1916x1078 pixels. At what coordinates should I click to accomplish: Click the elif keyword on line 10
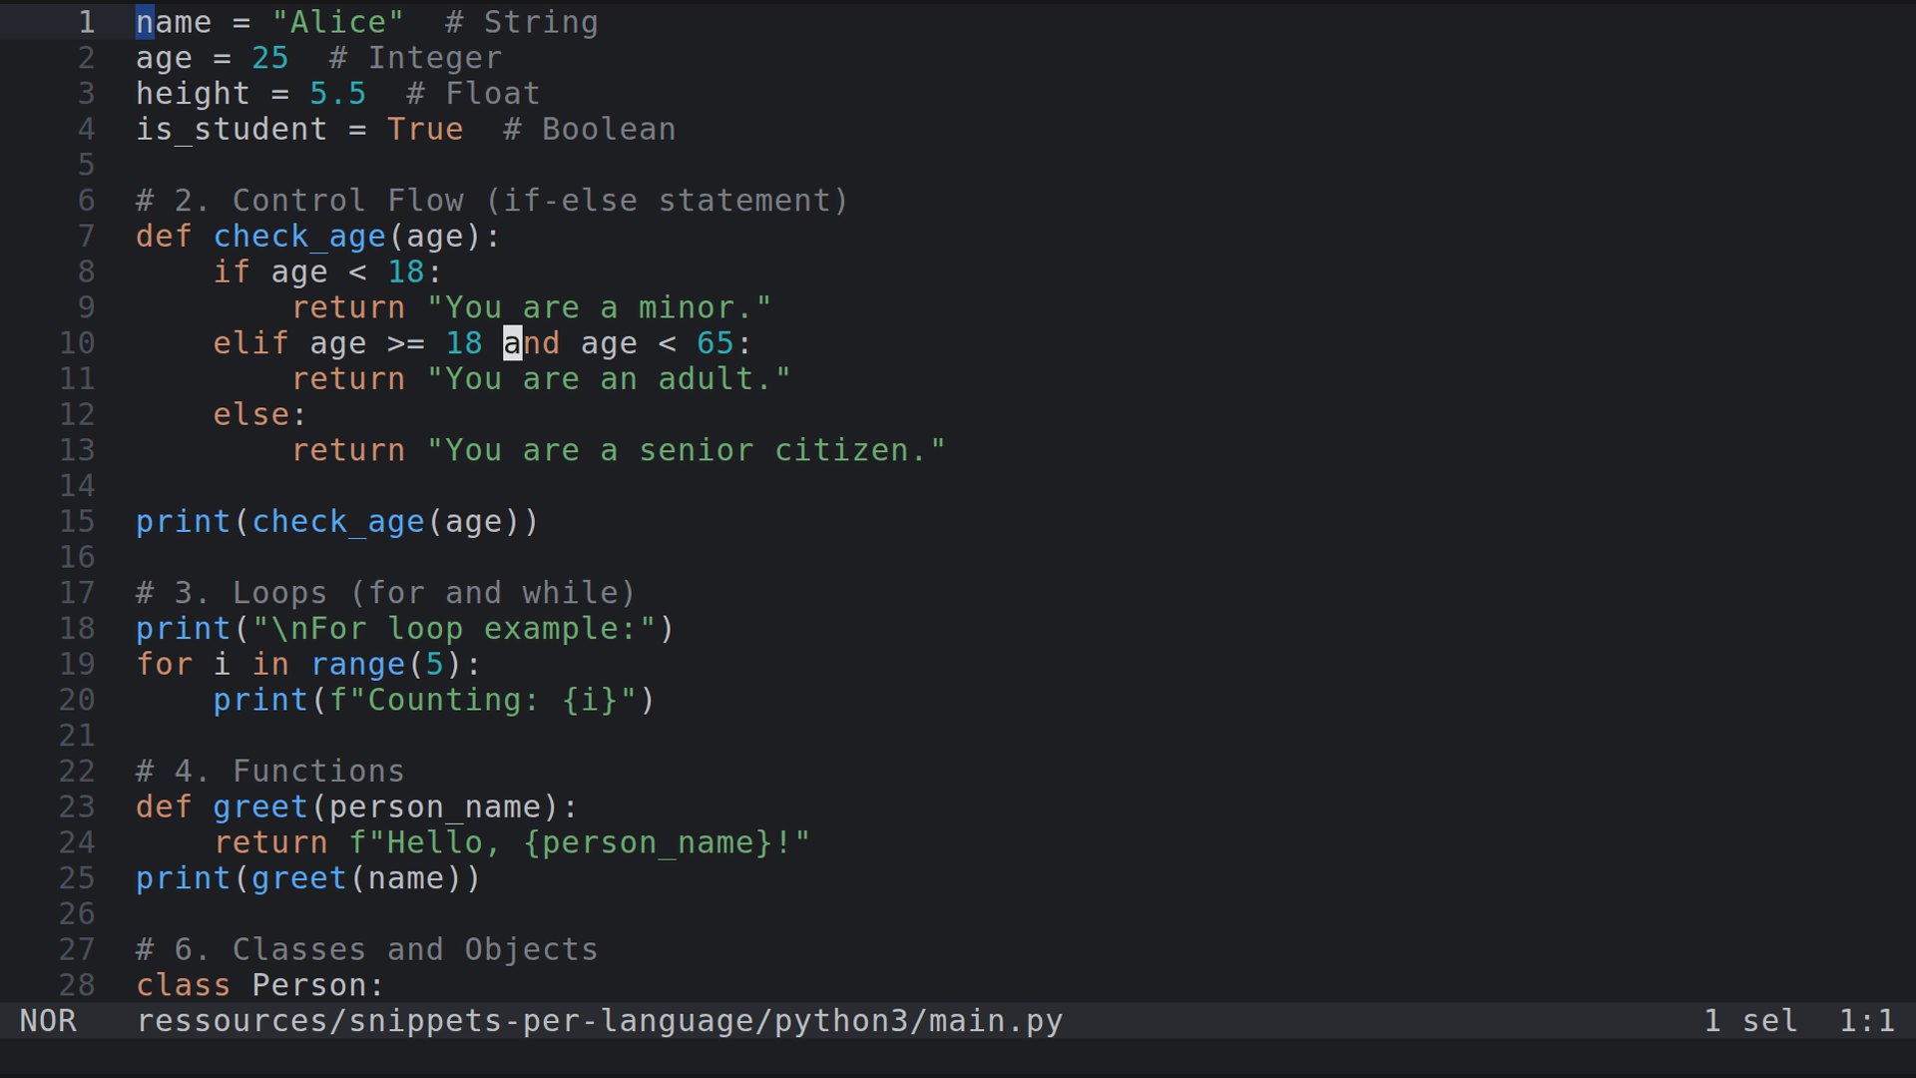coord(250,342)
